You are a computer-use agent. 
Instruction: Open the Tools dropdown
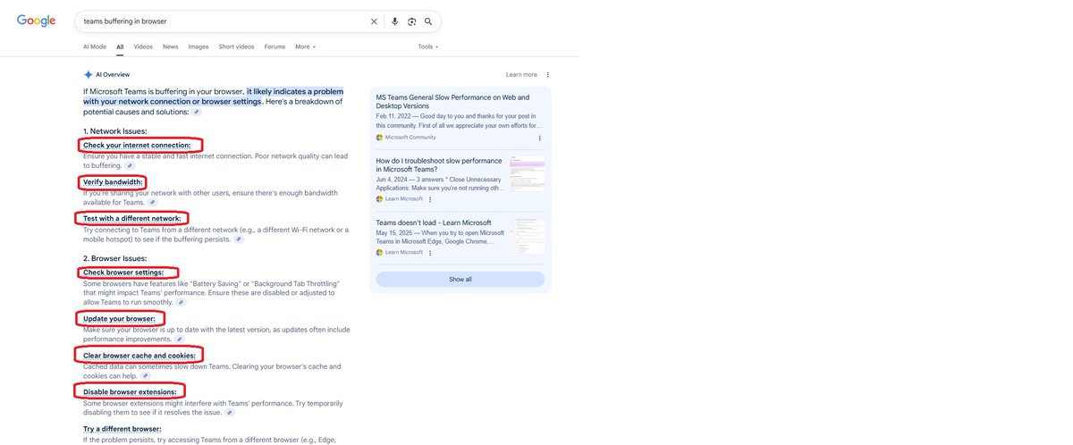pos(428,46)
